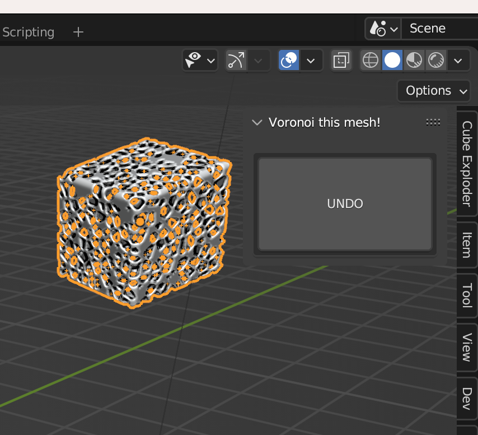Open the overlays dropdown arrow
This screenshot has height=435, width=478.
pos(311,61)
